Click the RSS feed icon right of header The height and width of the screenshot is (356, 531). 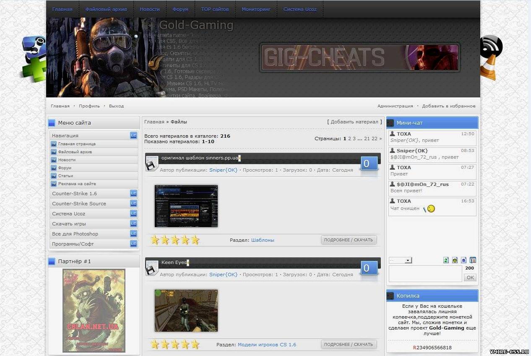coord(491,46)
